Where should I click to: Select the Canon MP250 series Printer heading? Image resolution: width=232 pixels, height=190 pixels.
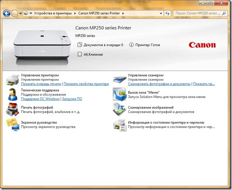pyautogui.click(x=103, y=28)
